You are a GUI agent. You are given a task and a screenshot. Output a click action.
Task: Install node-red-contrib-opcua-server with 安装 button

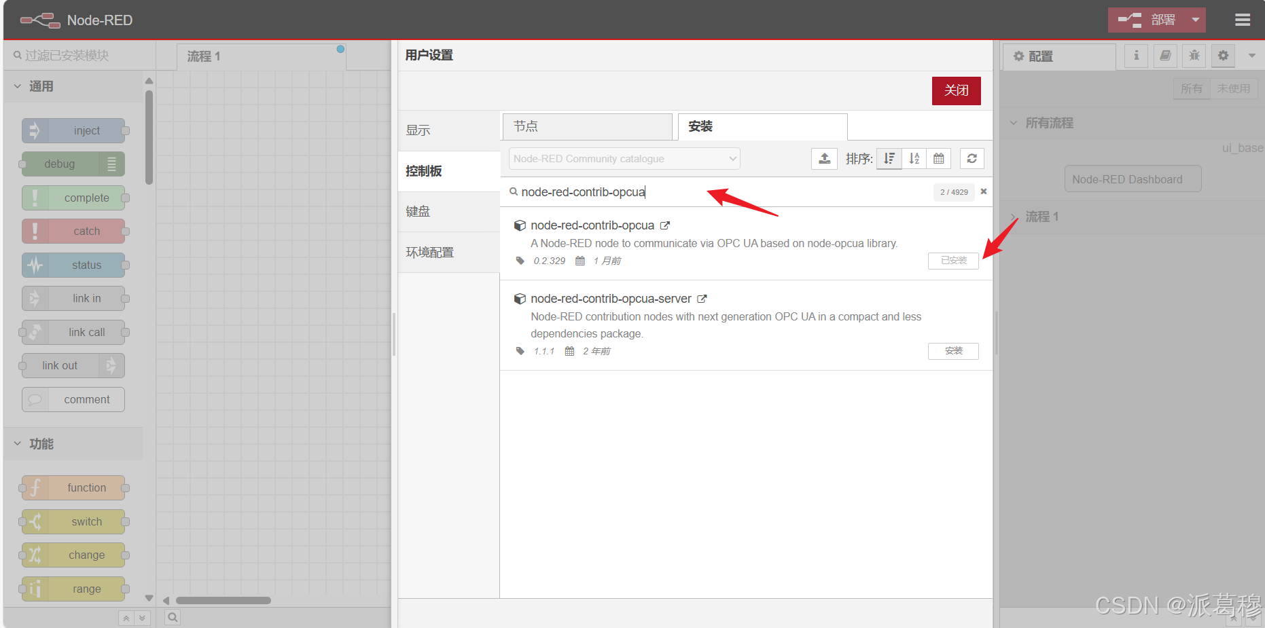coord(953,351)
